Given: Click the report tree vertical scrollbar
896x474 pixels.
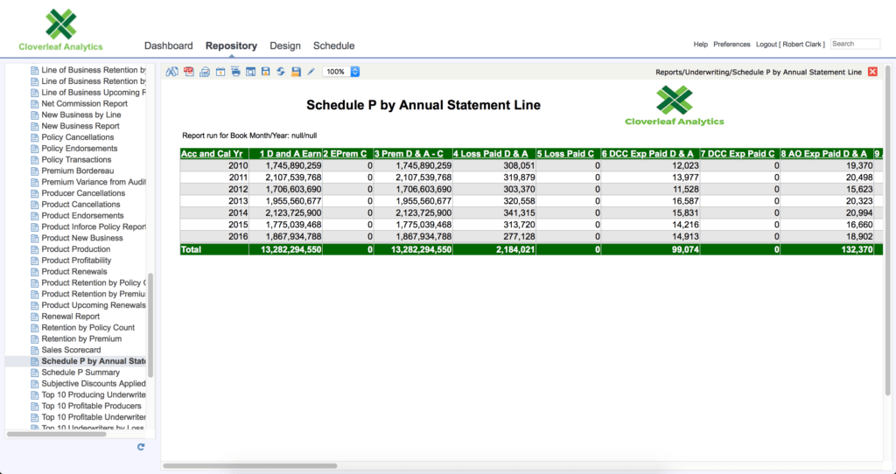Looking at the screenshot, I should [x=150, y=325].
